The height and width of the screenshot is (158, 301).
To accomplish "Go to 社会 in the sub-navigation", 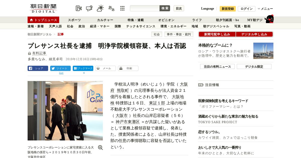I will [x=70, y=26].
